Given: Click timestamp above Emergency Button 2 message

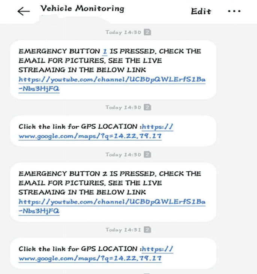Looking at the screenshot, I should pyautogui.click(x=123, y=155).
